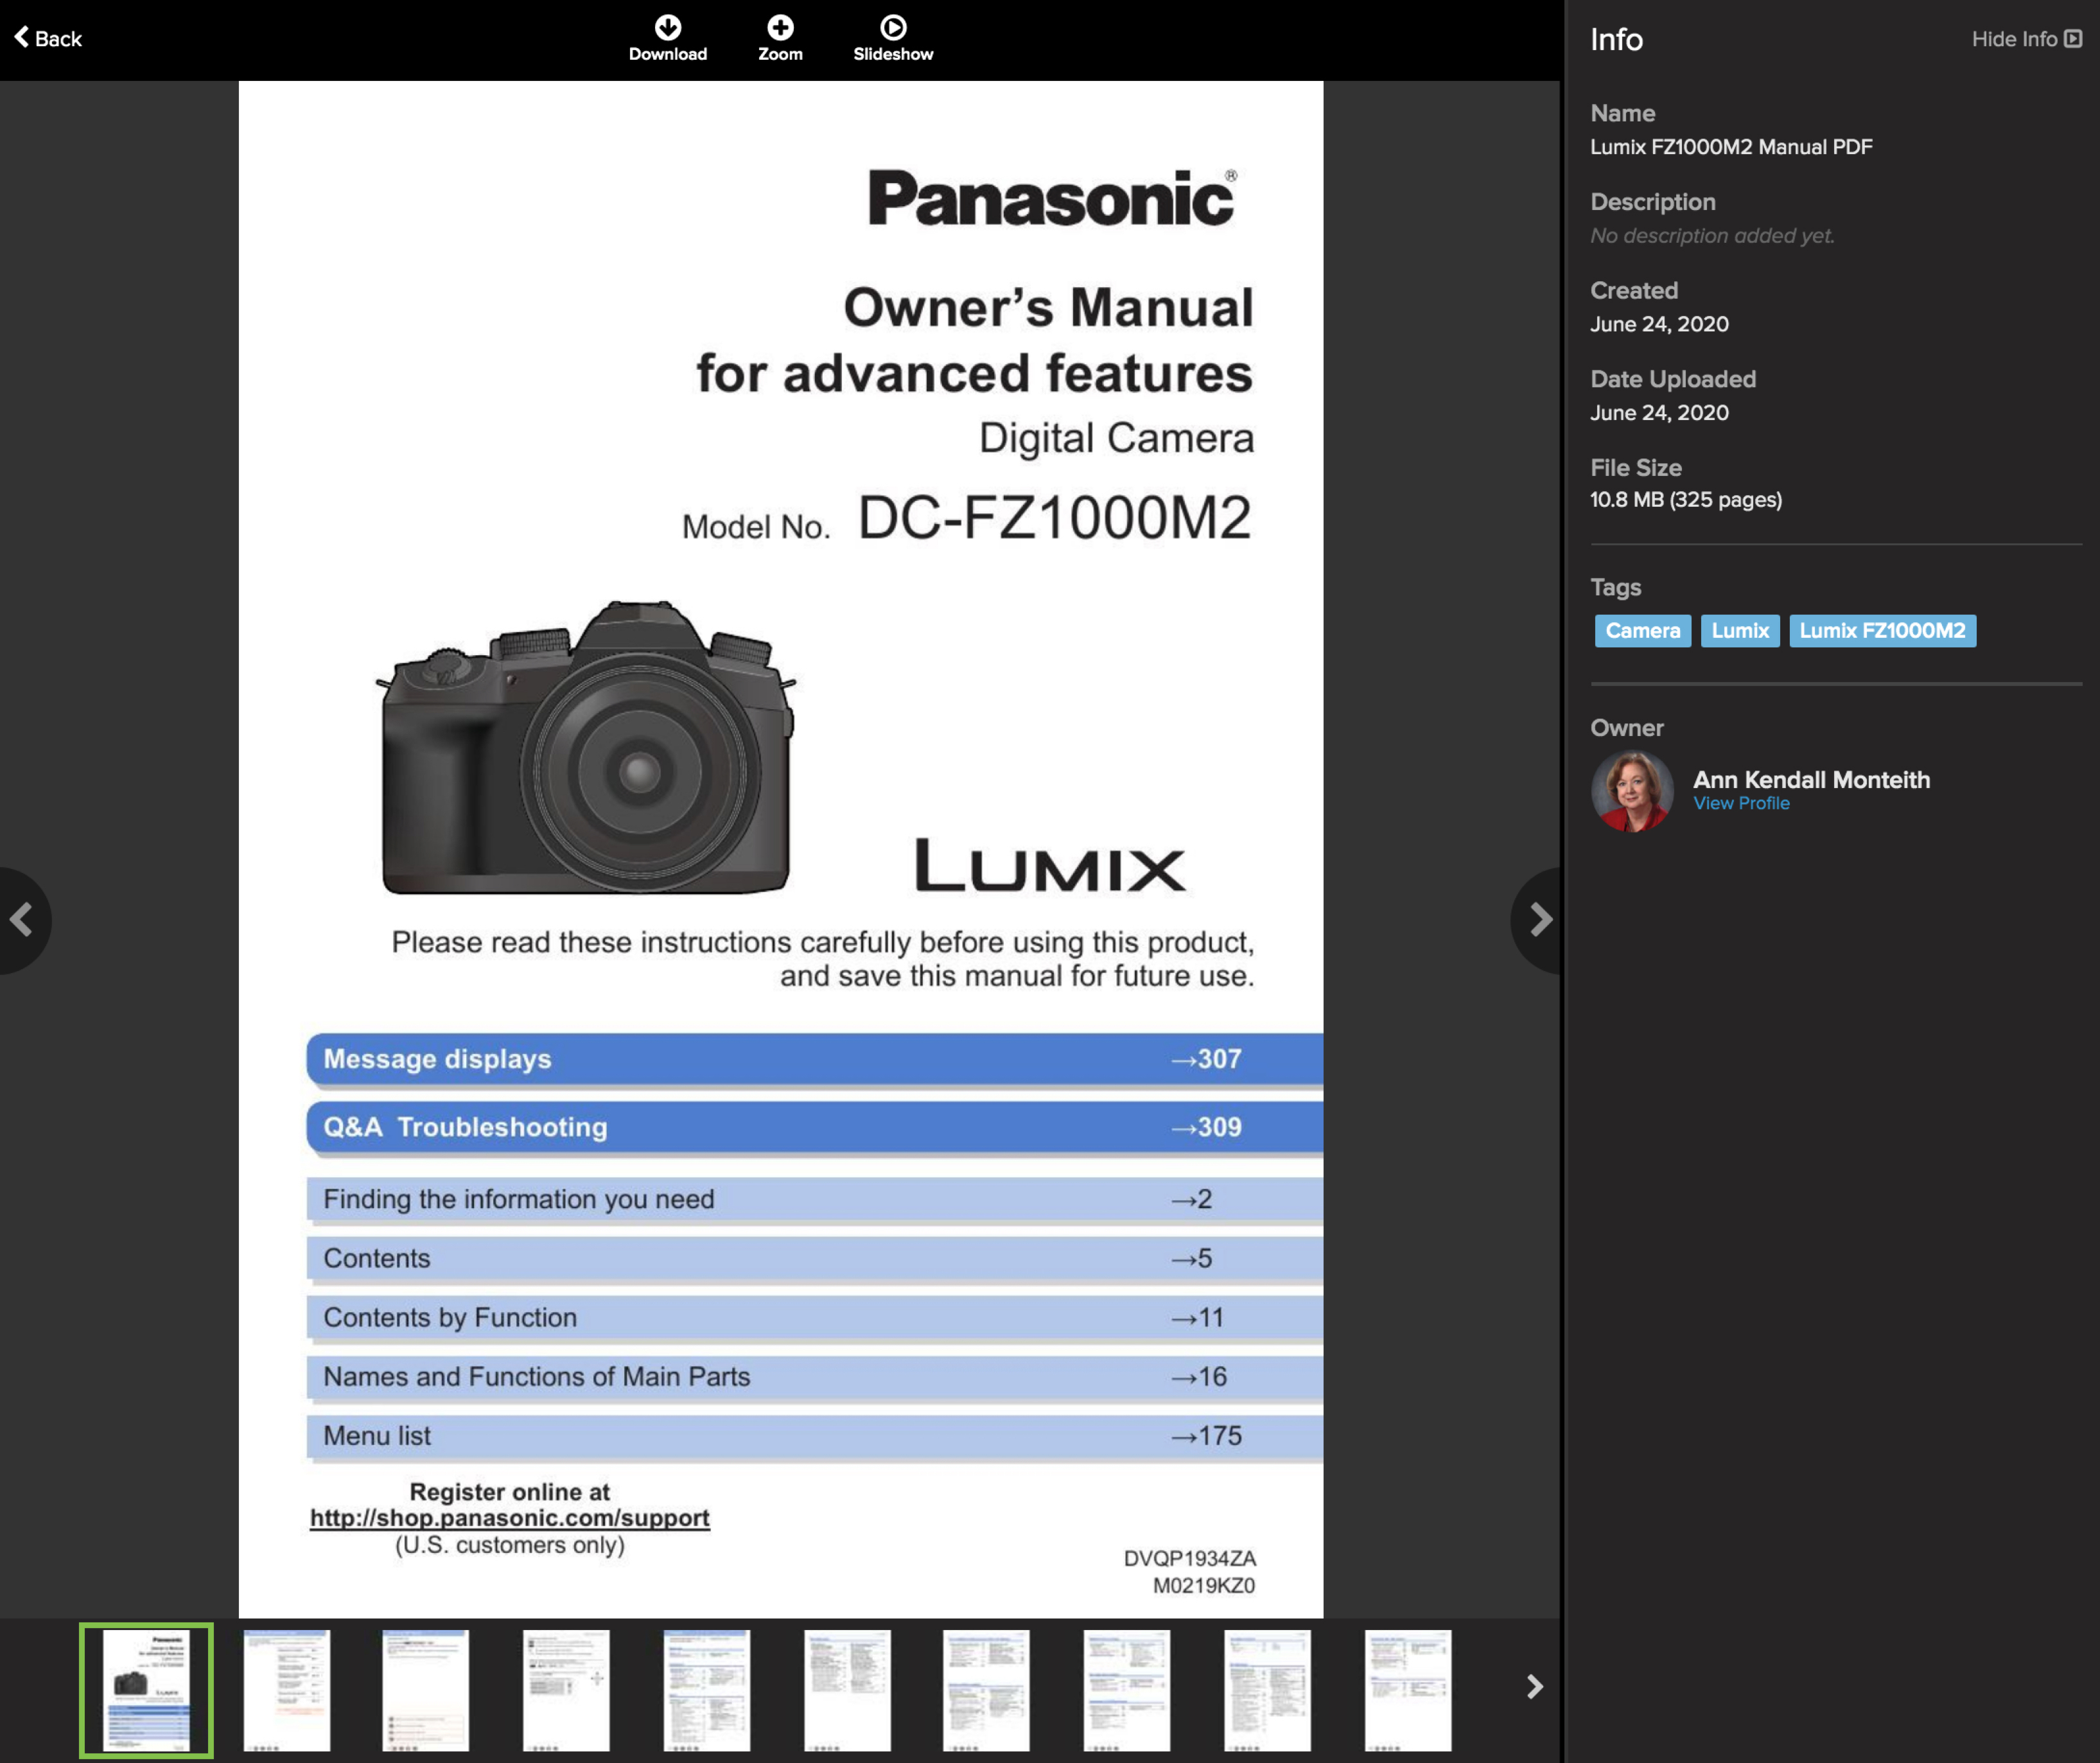Jump to Message displays section
Screen dimensions: 2100x1763
(814, 1059)
